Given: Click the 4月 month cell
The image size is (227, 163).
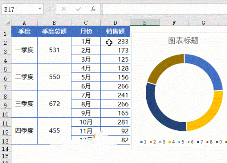Looking at the screenshot, I should (x=86, y=68).
